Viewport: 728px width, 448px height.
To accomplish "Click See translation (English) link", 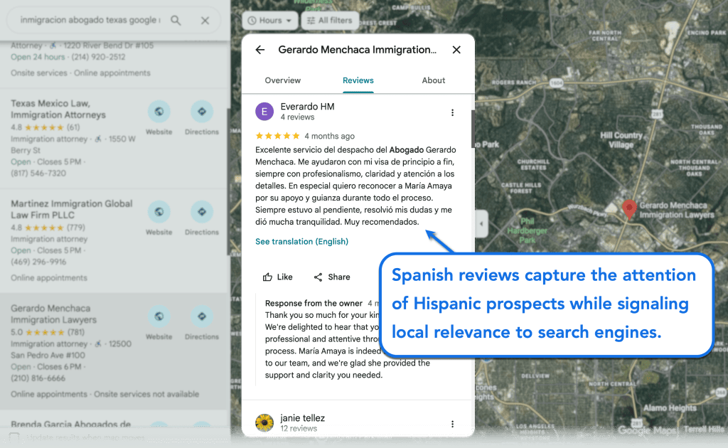I will [301, 241].
